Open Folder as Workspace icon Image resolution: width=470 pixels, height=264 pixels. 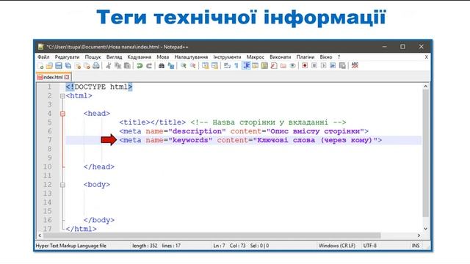283,65
